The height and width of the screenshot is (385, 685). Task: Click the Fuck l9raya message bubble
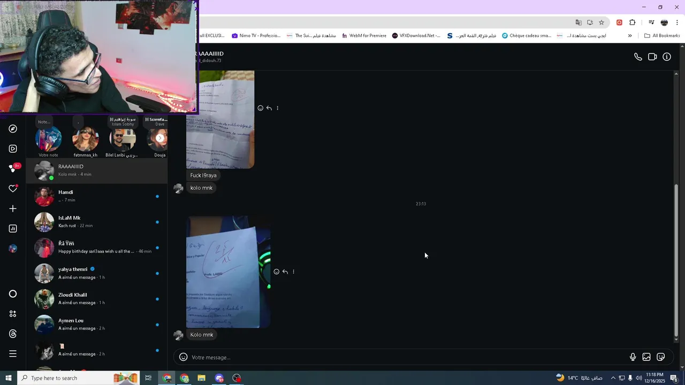click(203, 175)
